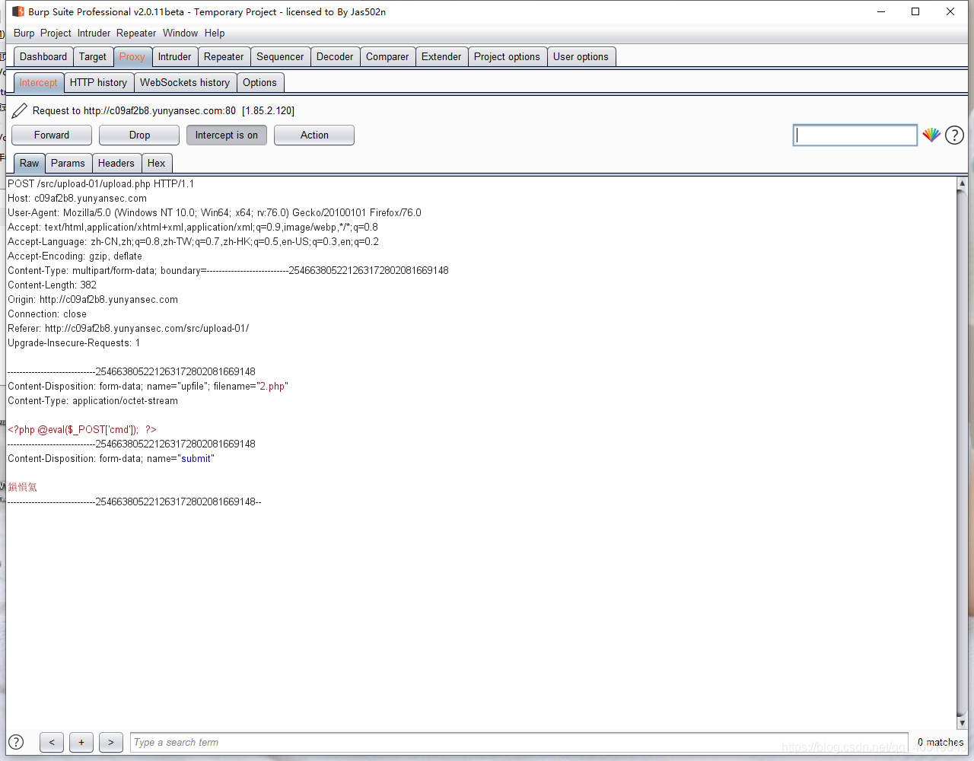Open the Intruder menu in the menu bar

94,33
